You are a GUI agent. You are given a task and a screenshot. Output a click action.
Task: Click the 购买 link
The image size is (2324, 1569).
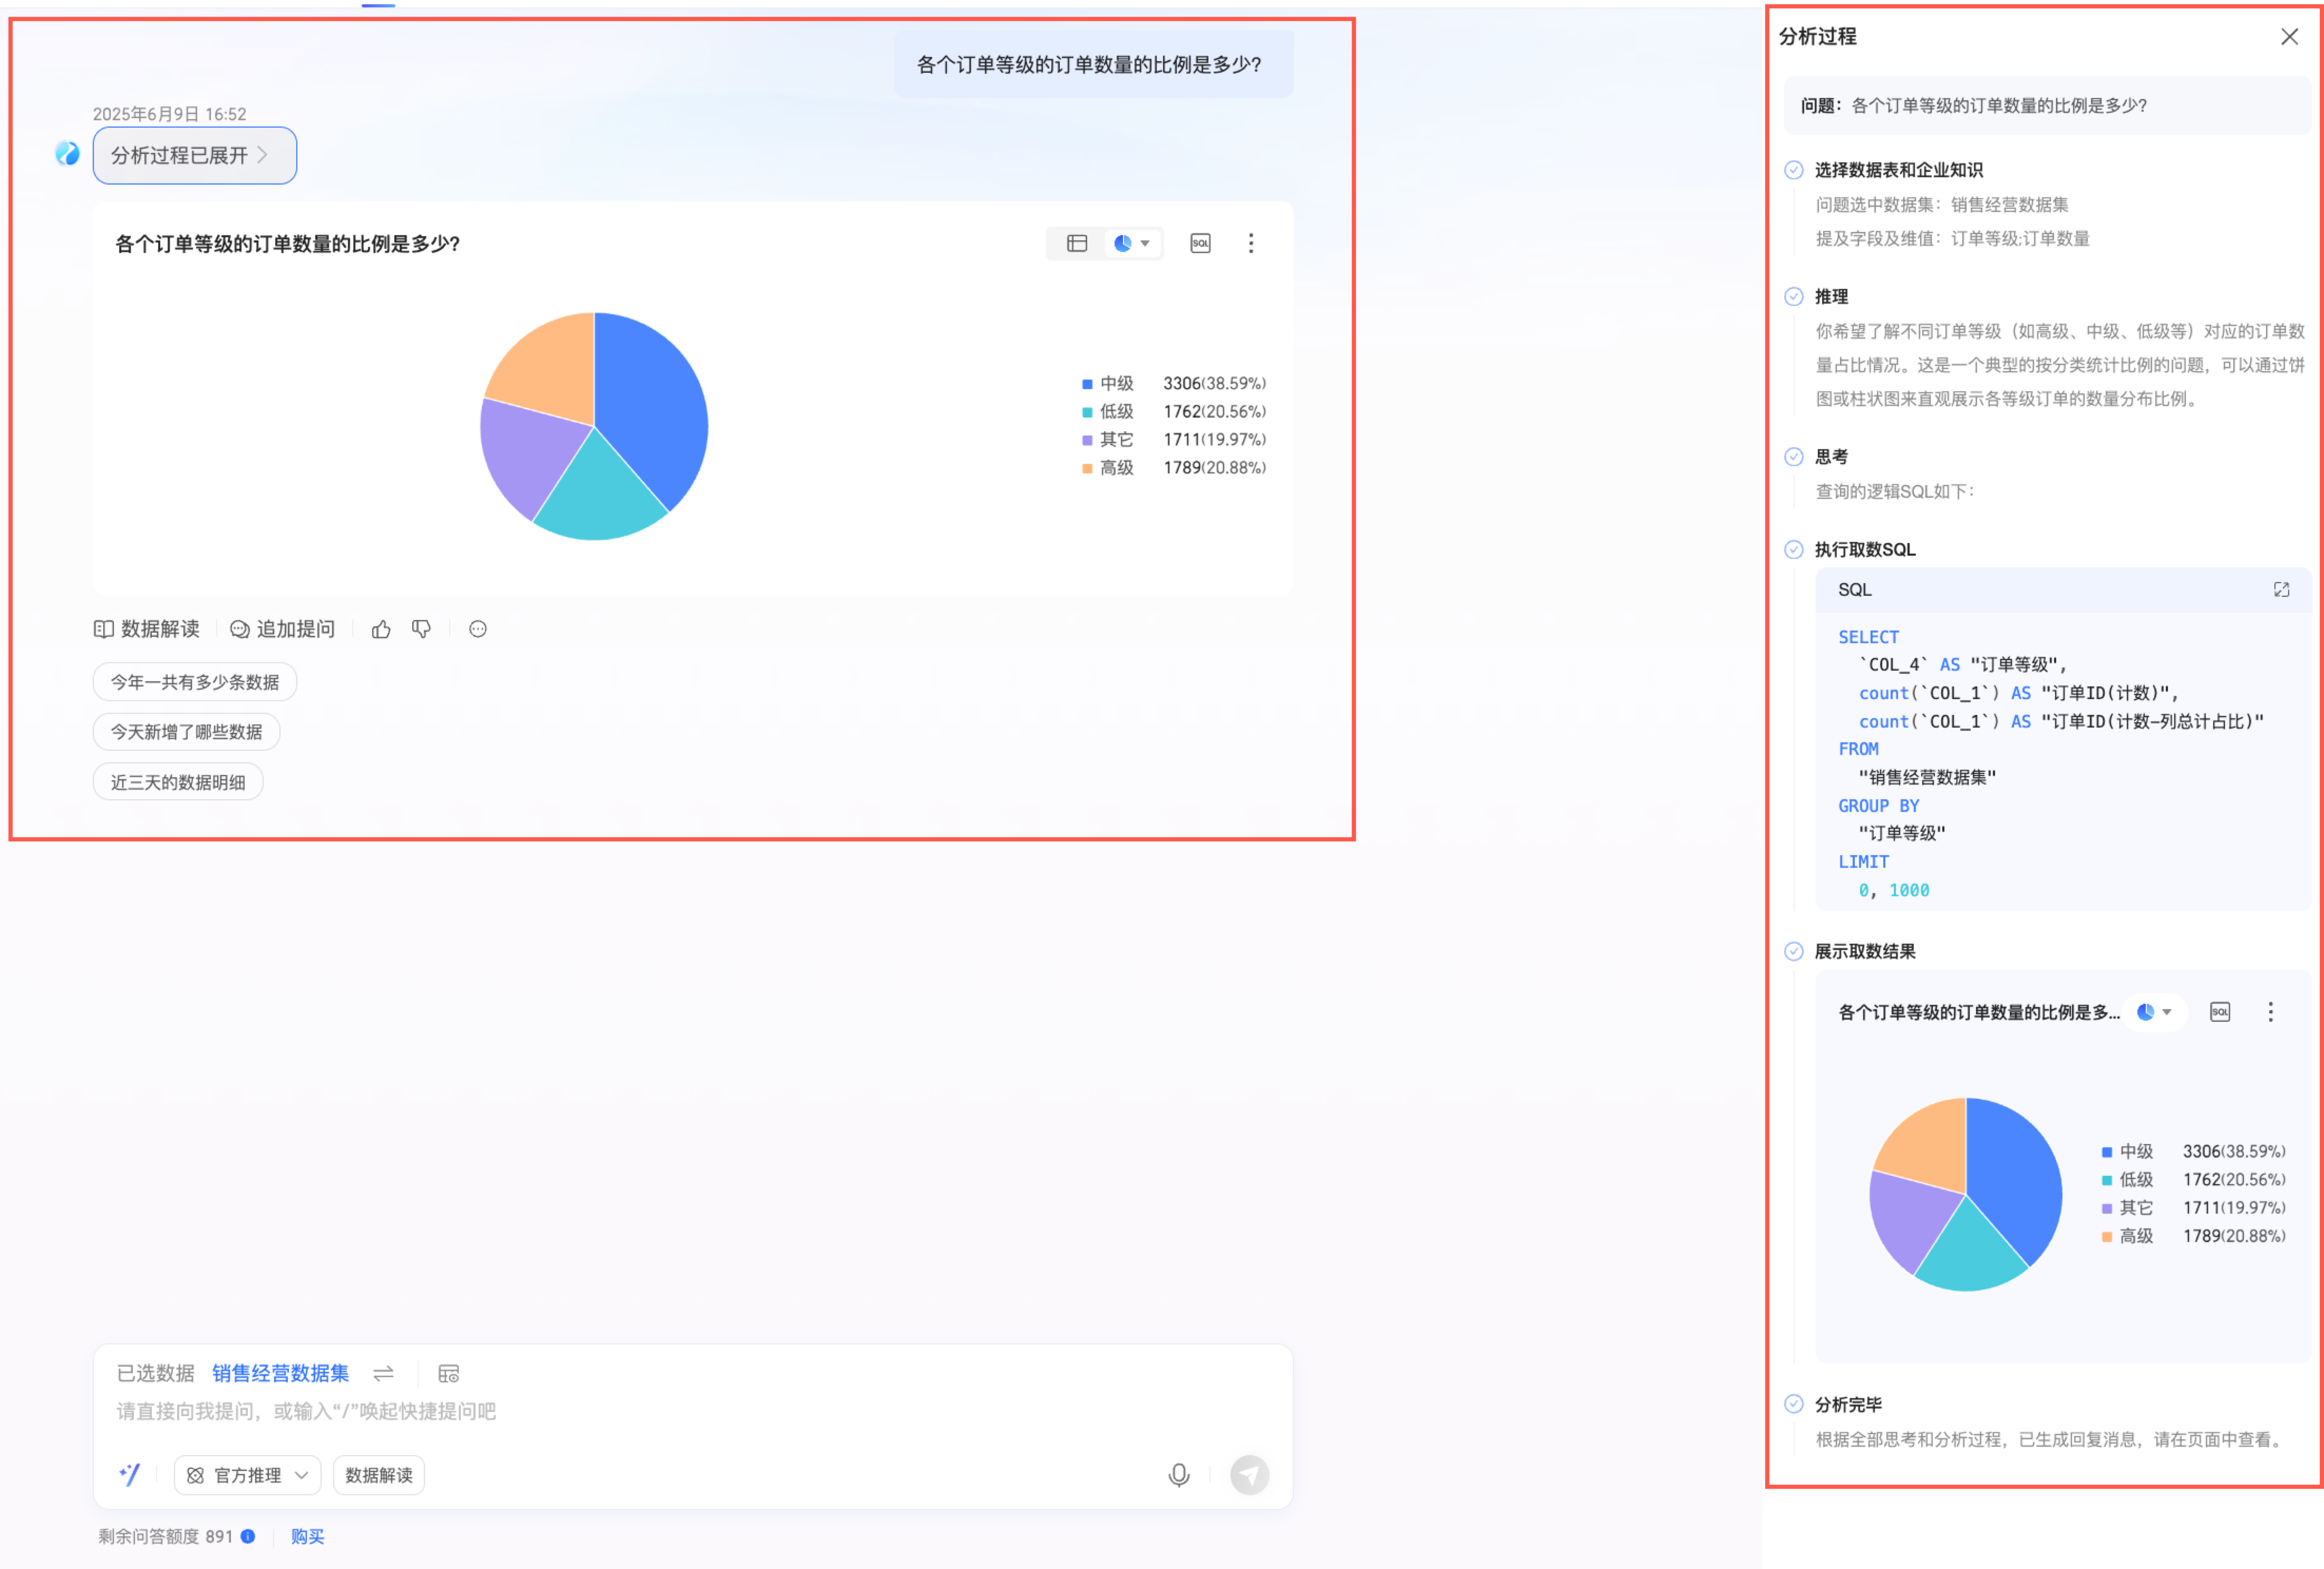click(307, 1536)
